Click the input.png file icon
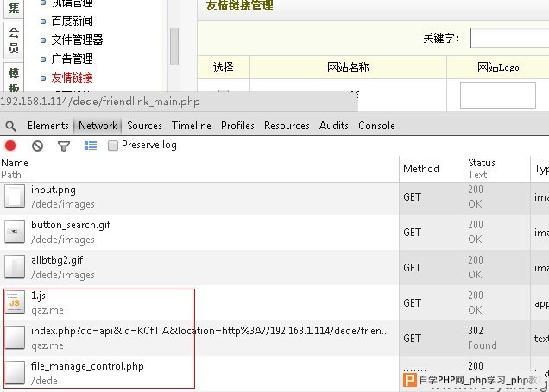 coord(15,196)
